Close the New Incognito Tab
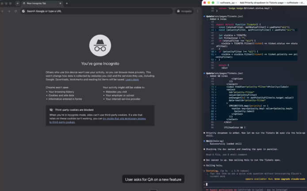The width and height of the screenshot is (307, 191). click(60, 4)
